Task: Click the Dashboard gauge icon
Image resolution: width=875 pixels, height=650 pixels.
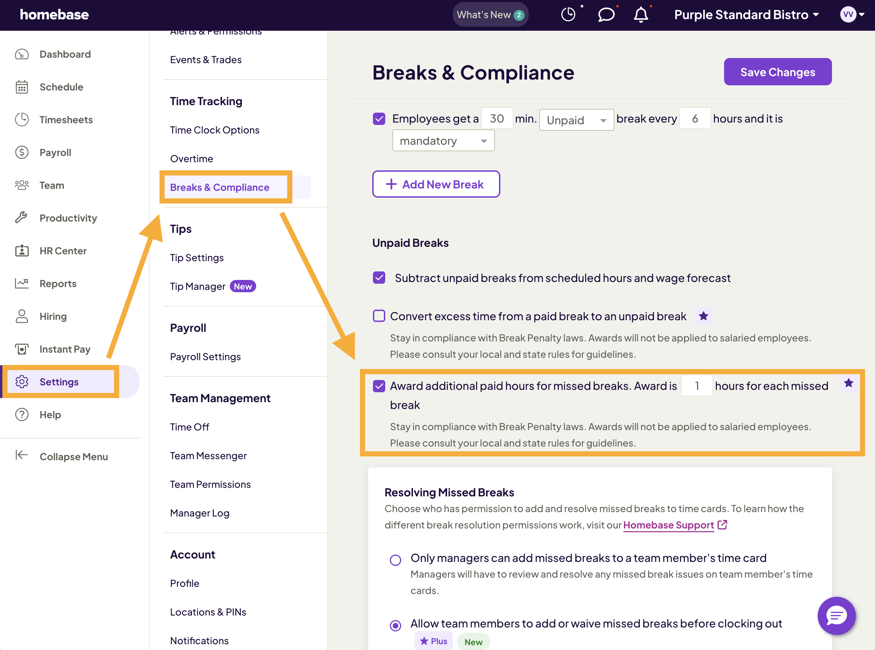Action: click(x=22, y=54)
